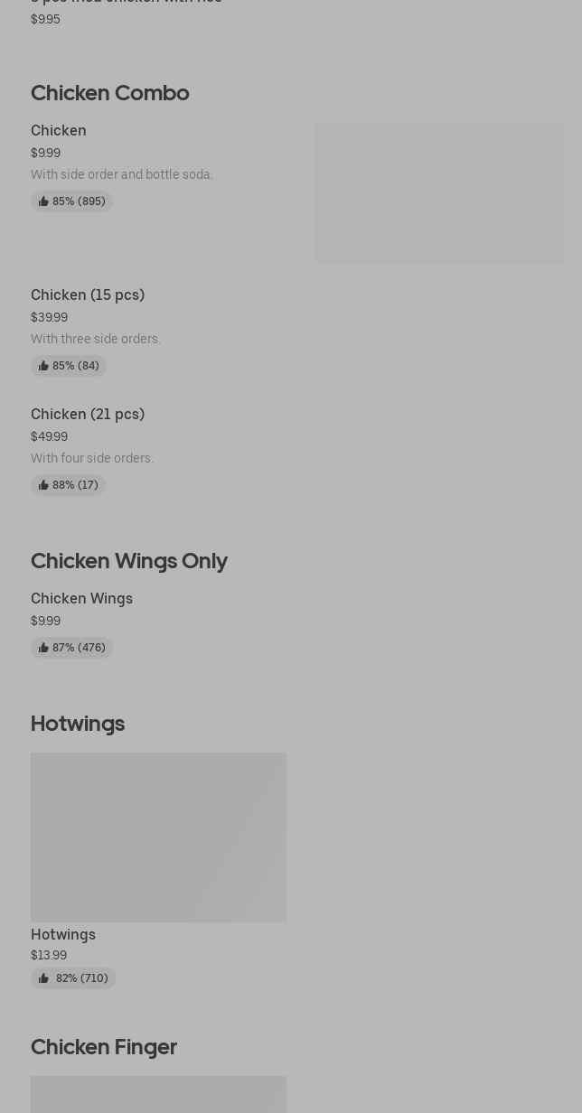Click thumbs-up icon on Chicken 85% (895) rating

point(43,201)
